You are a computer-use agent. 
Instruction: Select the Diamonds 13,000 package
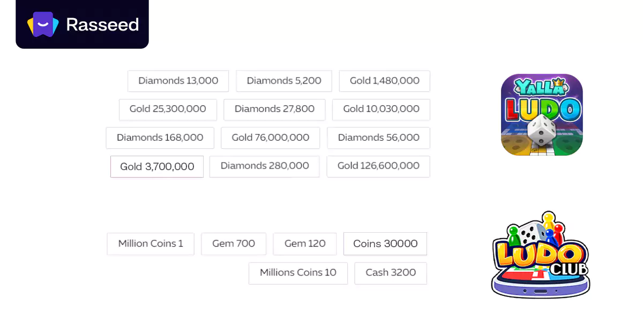coord(178,81)
